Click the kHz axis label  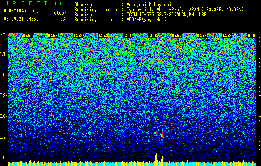(x=4, y=34)
